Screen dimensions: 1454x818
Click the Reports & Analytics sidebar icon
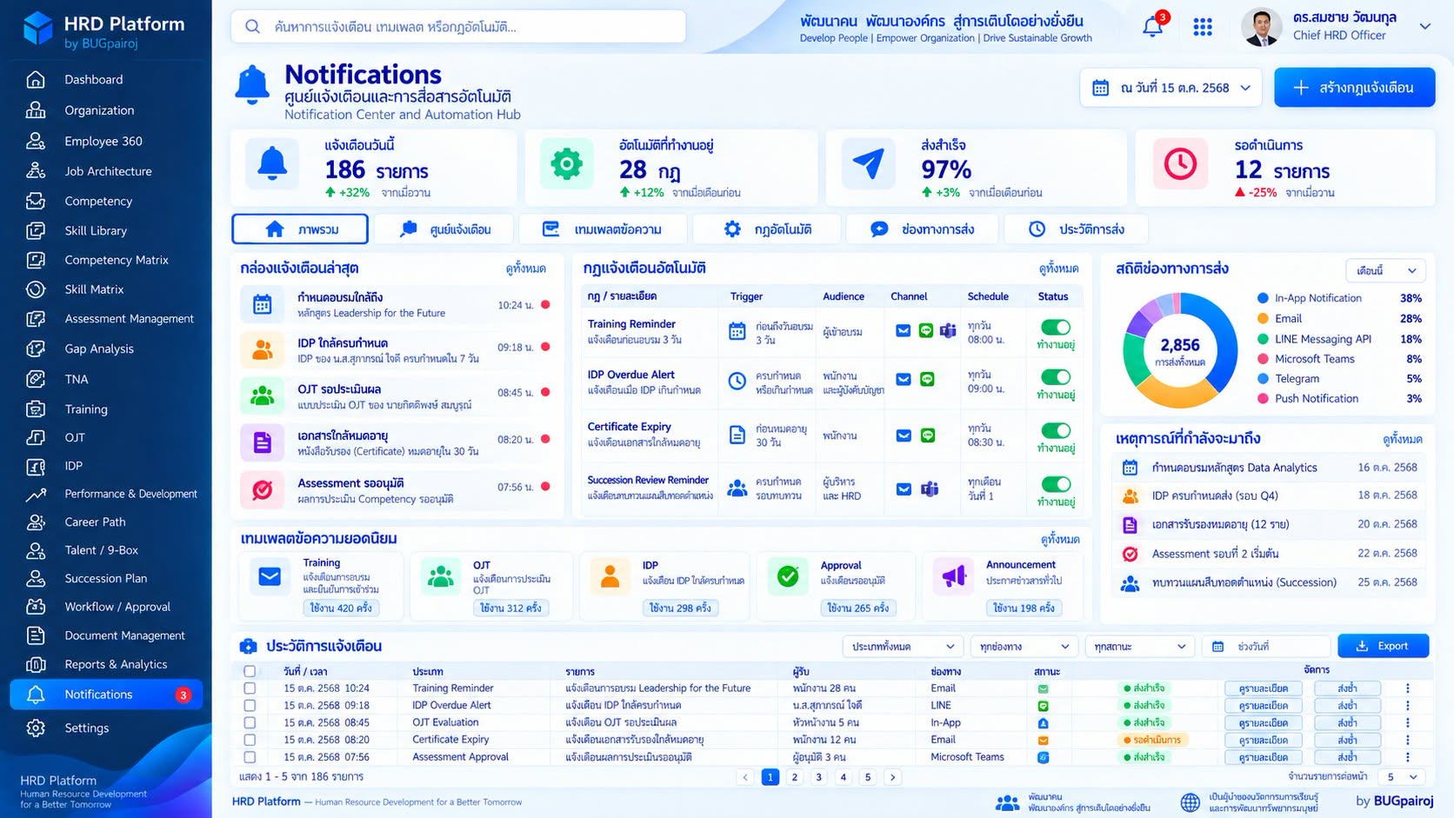point(36,665)
